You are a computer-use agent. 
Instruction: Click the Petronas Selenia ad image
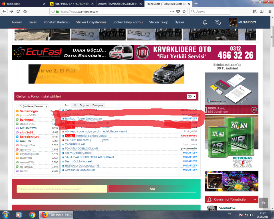click(231, 142)
